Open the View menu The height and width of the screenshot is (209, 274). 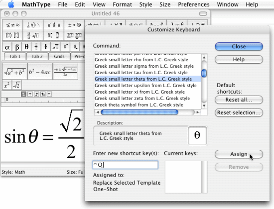[99, 4]
